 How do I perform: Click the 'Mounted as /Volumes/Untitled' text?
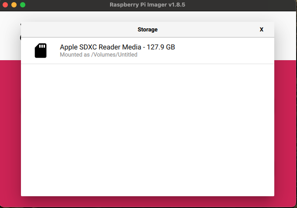pos(99,55)
